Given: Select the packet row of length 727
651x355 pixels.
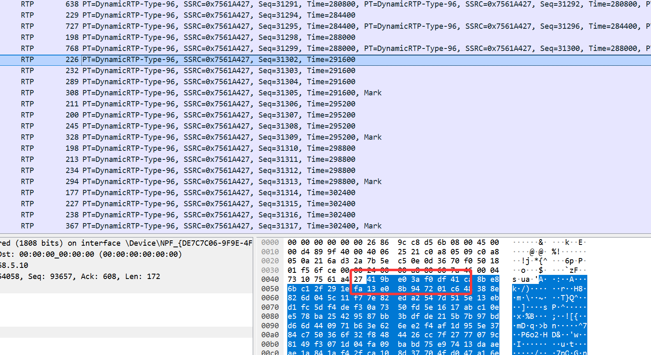Looking at the screenshot, I should (x=325, y=26).
